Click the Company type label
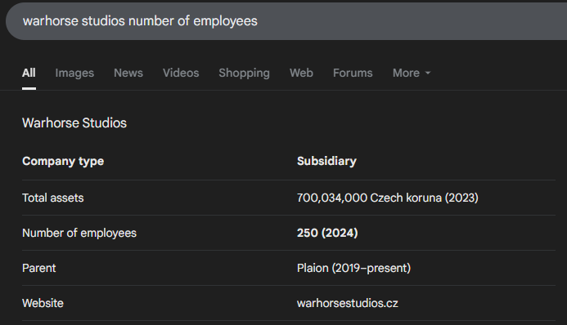Image resolution: width=567 pixels, height=325 pixels. tap(63, 161)
